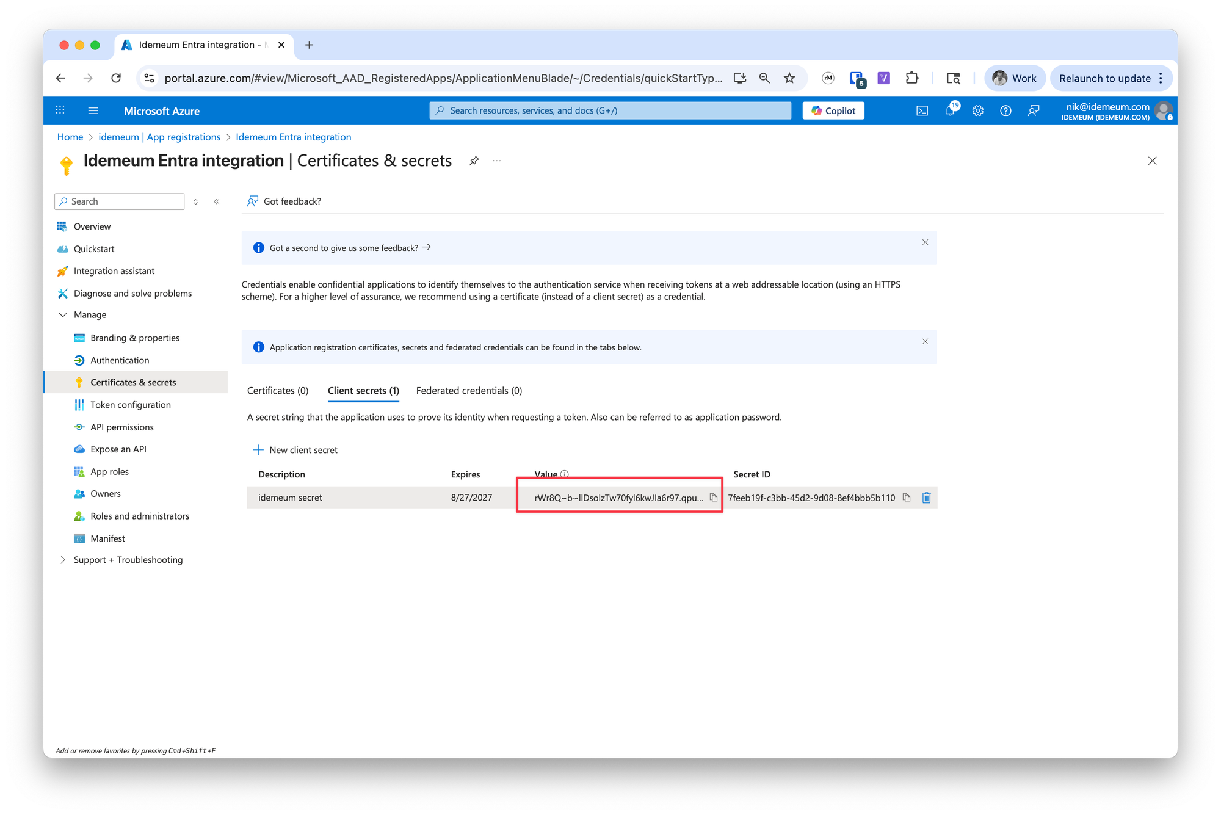Open Copilot in Azure

coord(833,110)
